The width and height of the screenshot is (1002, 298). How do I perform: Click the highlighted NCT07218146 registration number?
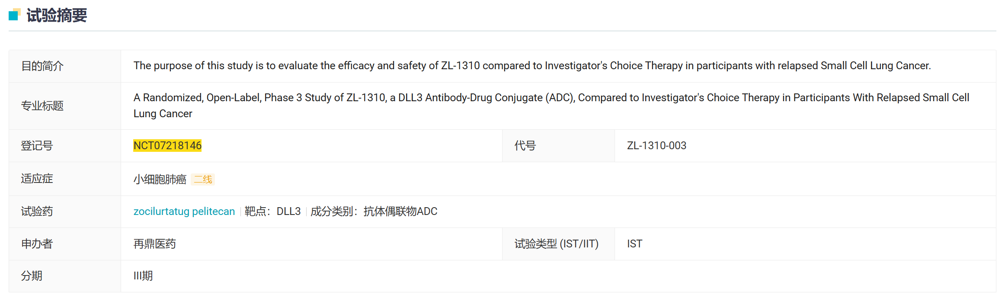167,146
